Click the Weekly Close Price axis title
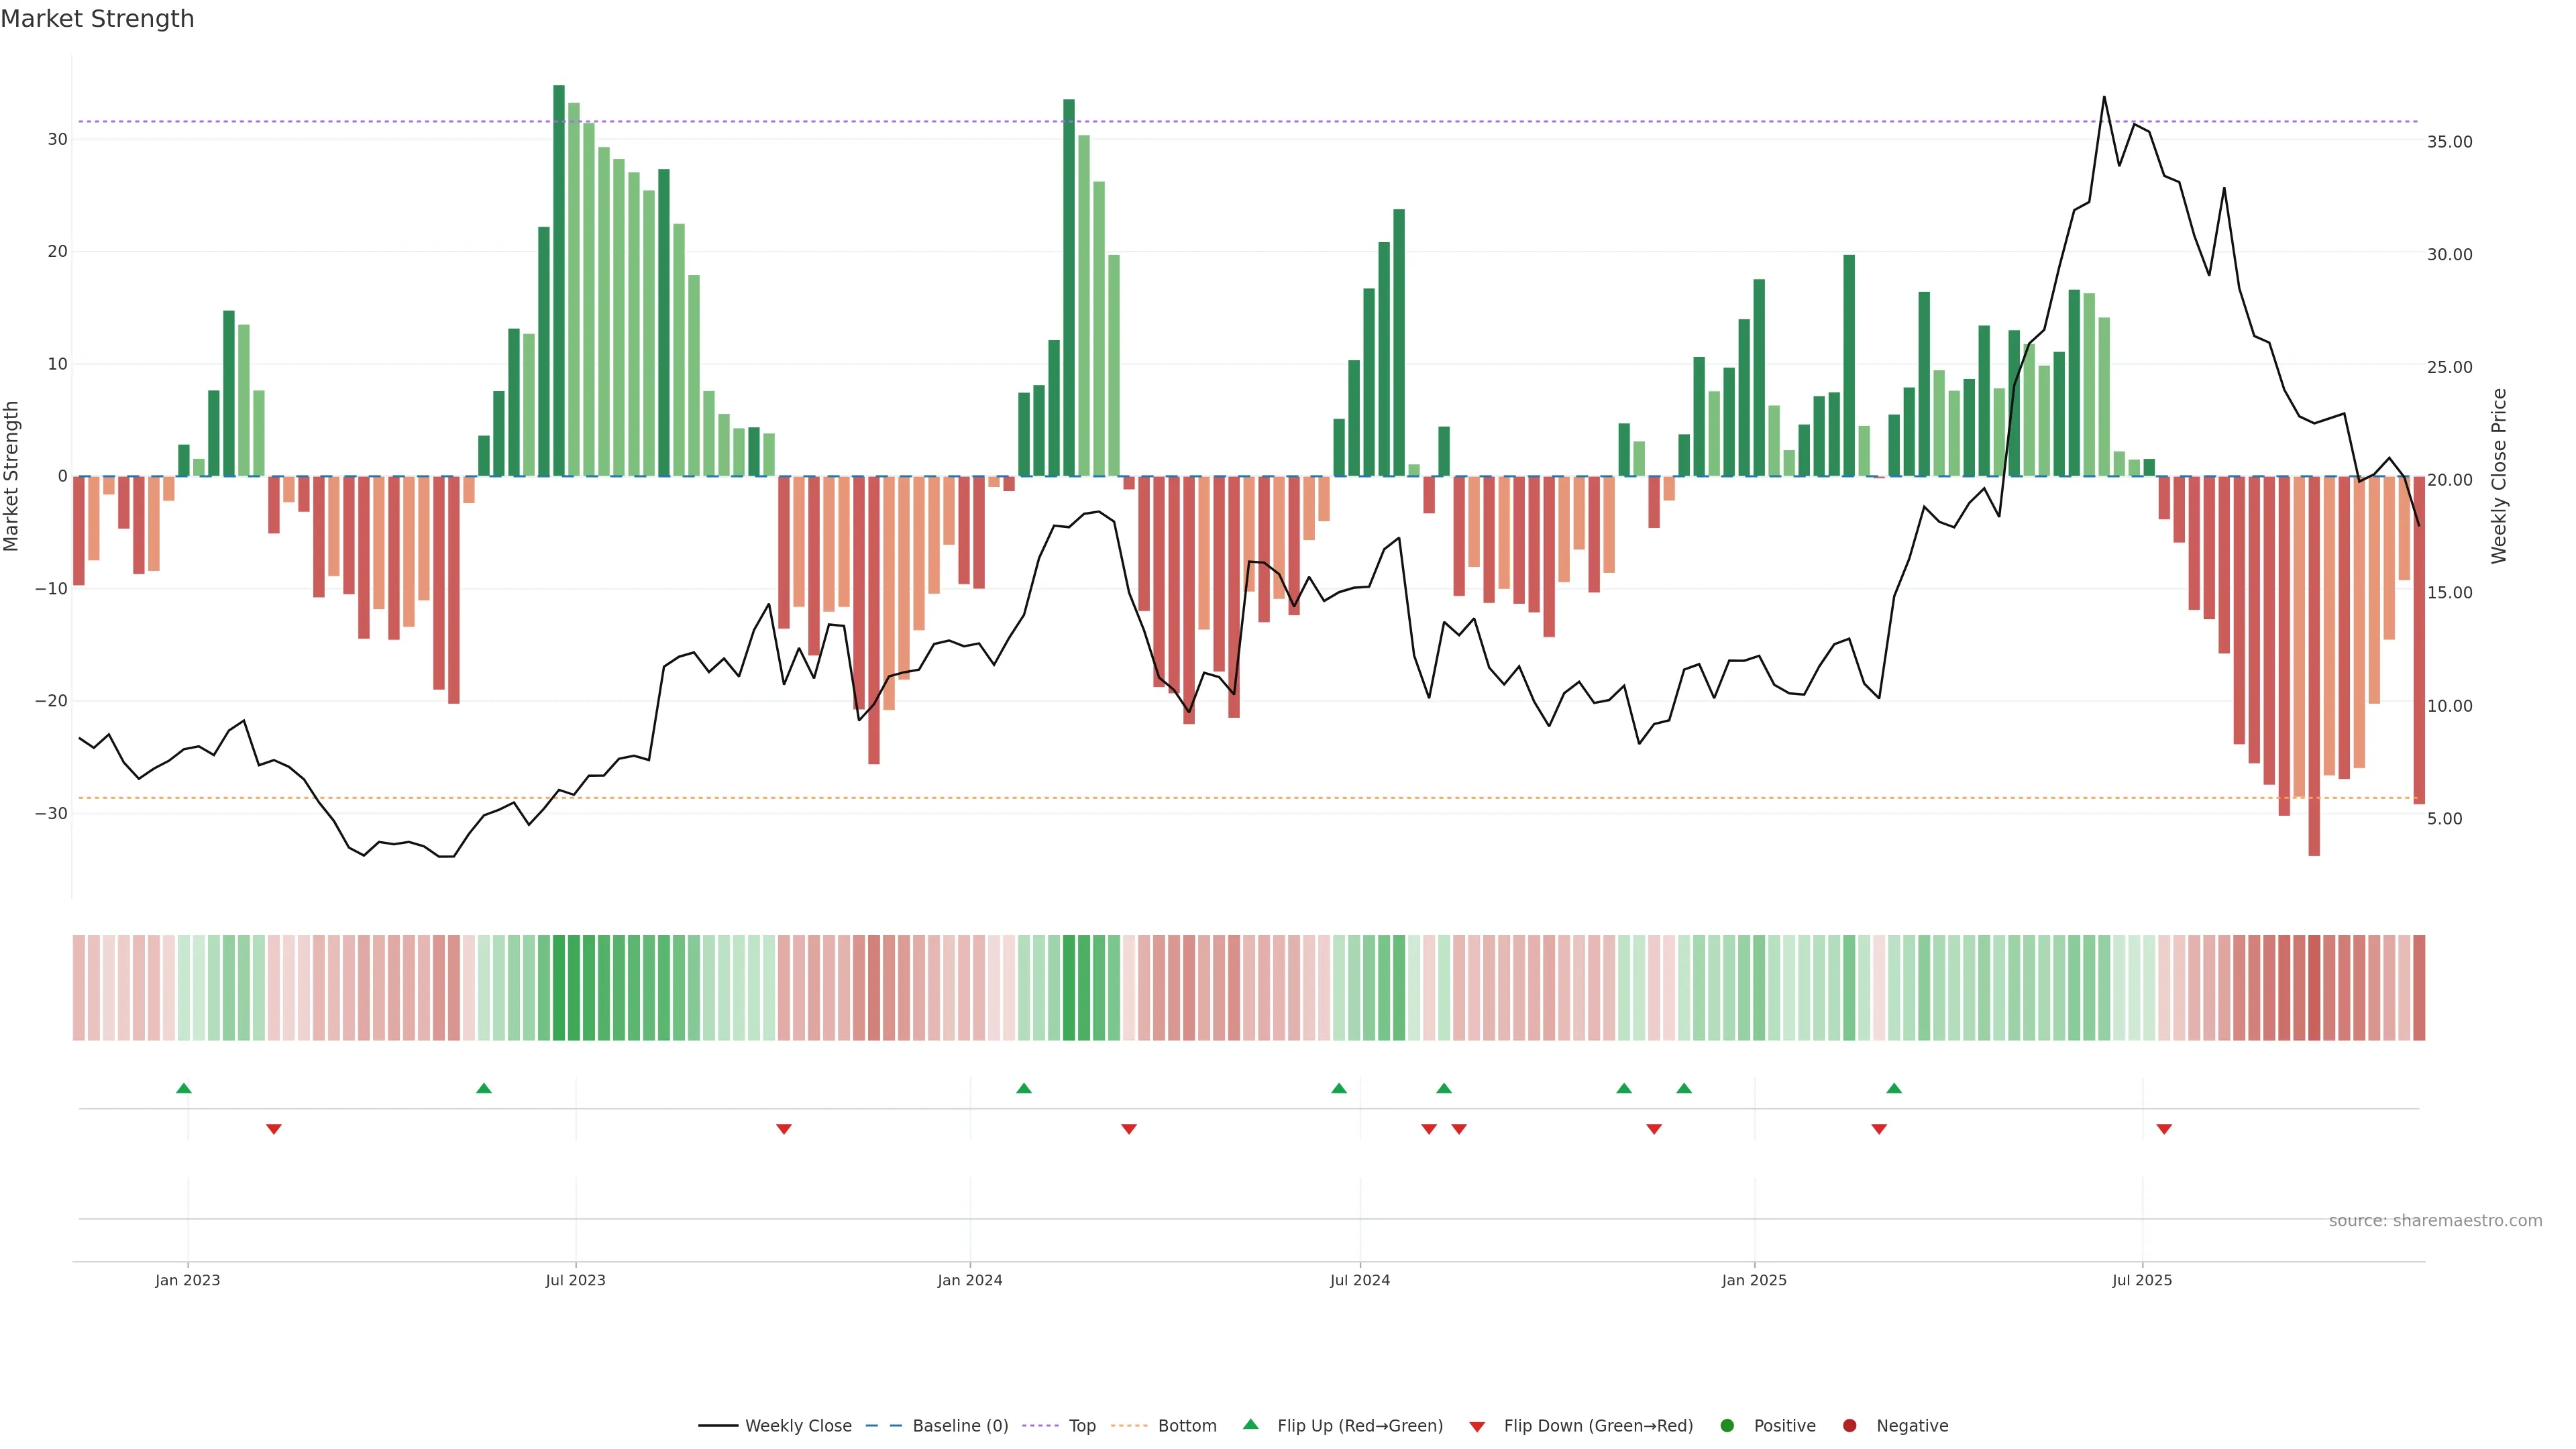This screenshot has height=1449, width=2576. 2499,476
